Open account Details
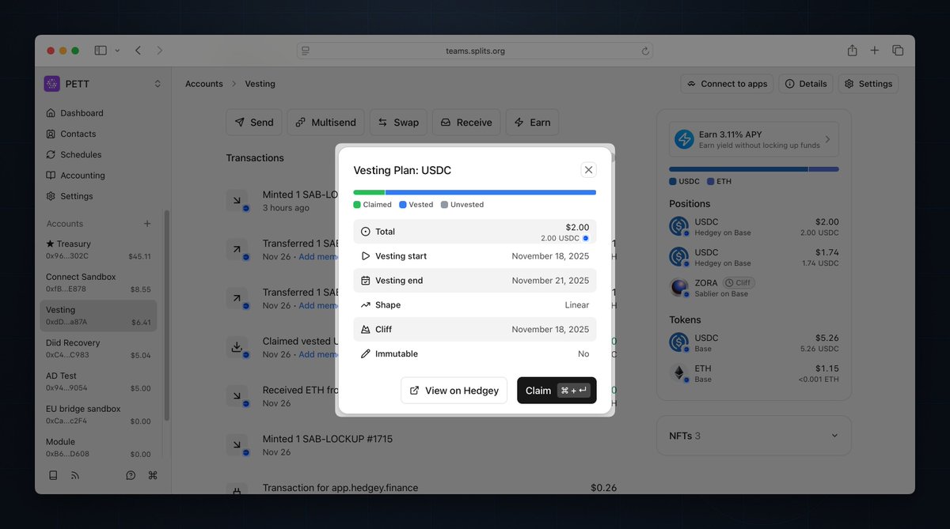Viewport: 950px width, 529px height. tap(807, 84)
